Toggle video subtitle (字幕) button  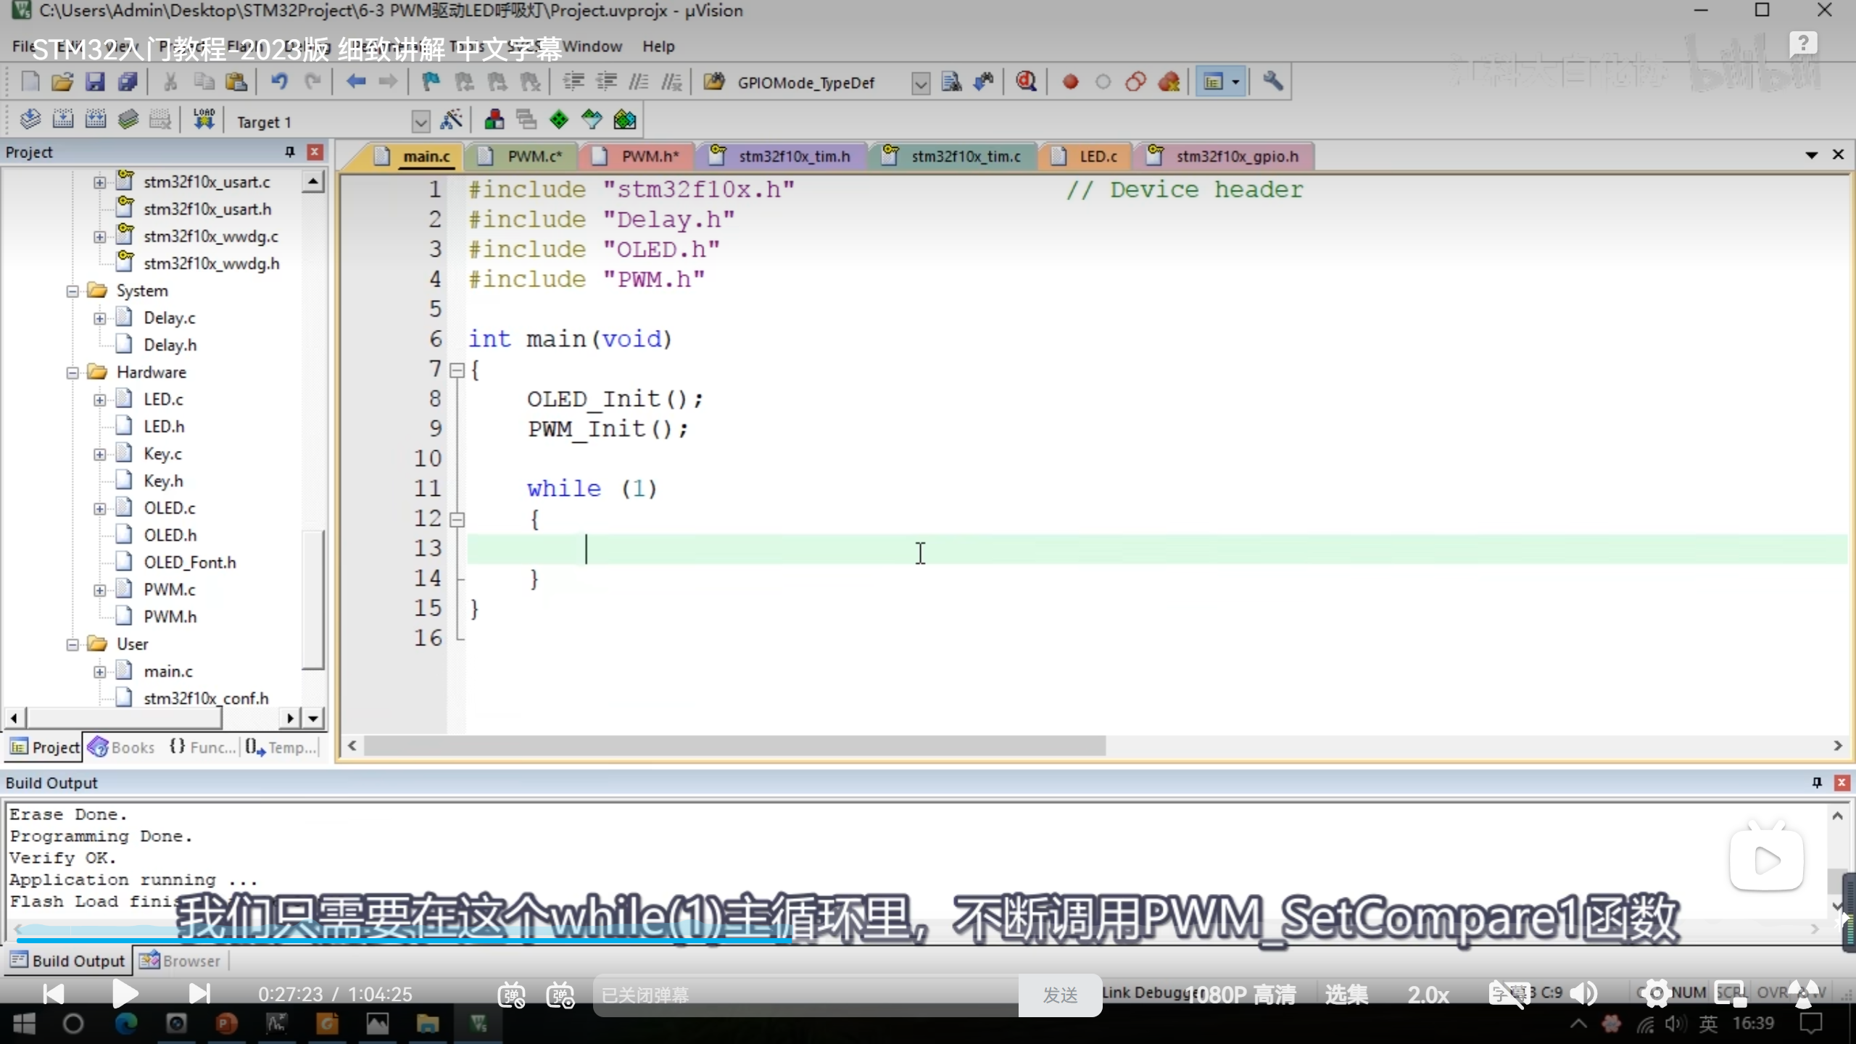pyautogui.click(x=1509, y=994)
